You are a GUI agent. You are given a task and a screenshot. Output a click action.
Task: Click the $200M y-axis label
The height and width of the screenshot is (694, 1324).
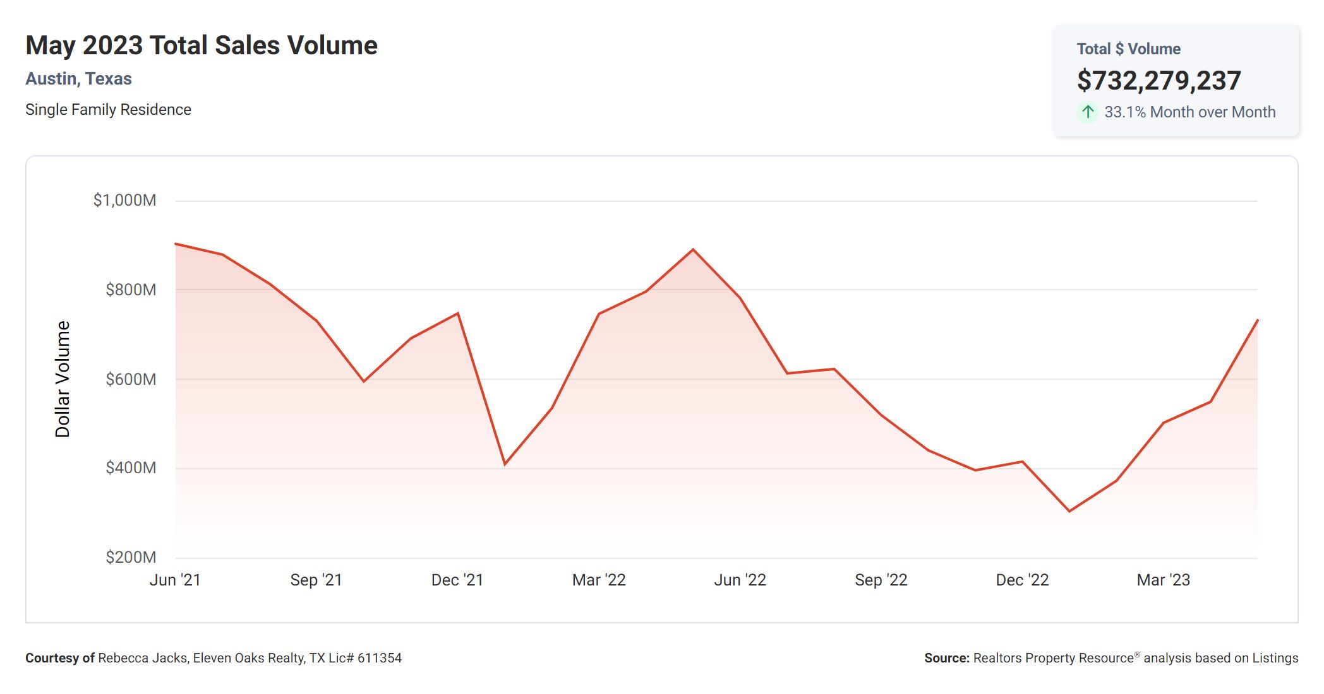pos(131,557)
